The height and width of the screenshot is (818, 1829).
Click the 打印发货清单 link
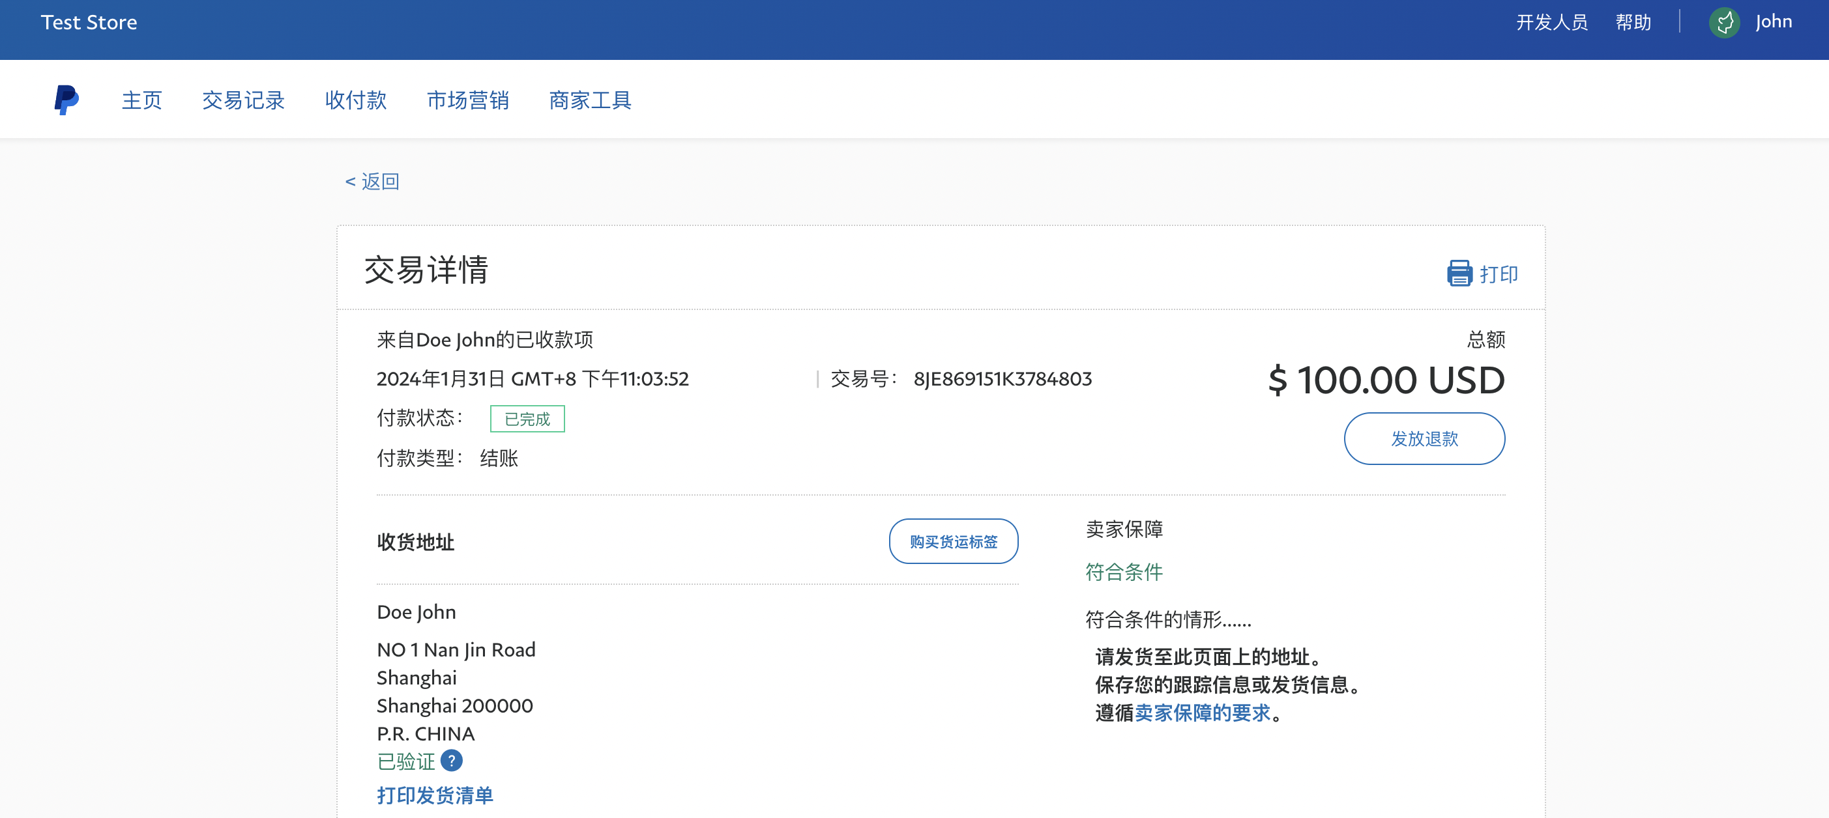coord(435,795)
